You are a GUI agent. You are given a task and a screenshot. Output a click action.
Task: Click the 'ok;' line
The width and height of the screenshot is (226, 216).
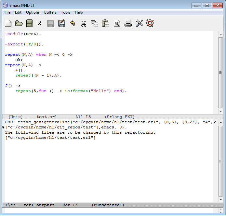pos(19,60)
